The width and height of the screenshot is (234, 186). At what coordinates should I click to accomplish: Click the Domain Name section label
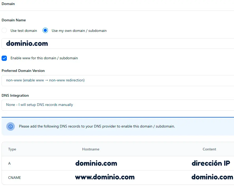pyautogui.click(x=14, y=20)
